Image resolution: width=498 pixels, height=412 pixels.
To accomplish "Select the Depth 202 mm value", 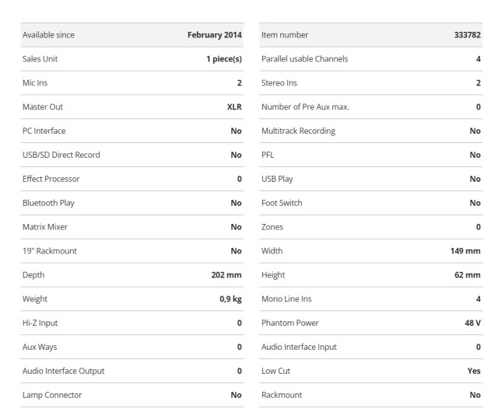I will pyautogui.click(x=226, y=275).
